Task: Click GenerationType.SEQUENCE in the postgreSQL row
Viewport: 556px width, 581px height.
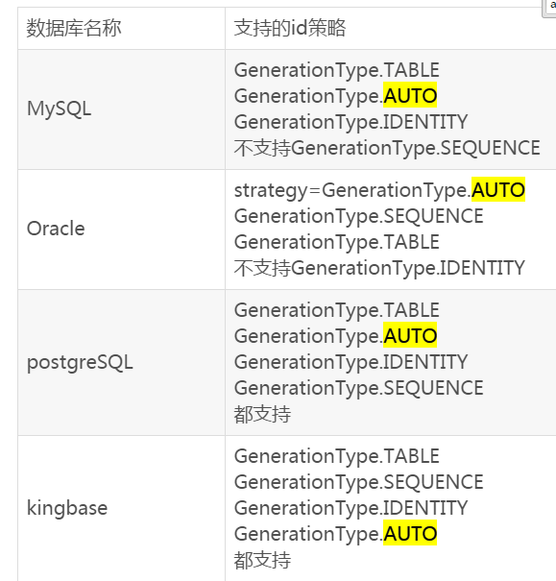Action: 358,388
